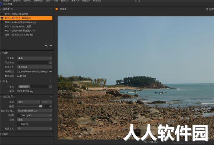Click the scale percent field showing 100
Viewport: 214px width, 145px height.
pos(21,124)
